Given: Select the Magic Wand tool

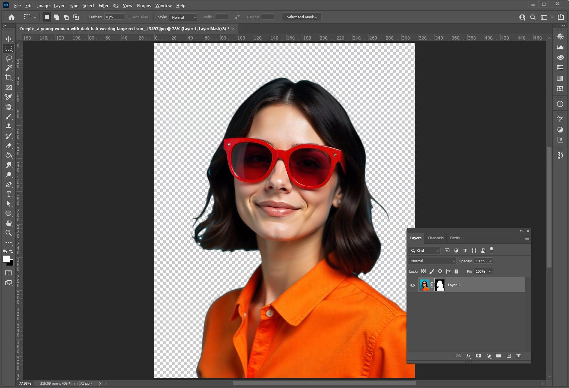Looking at the screenshot, I should (x=9, y=68).
